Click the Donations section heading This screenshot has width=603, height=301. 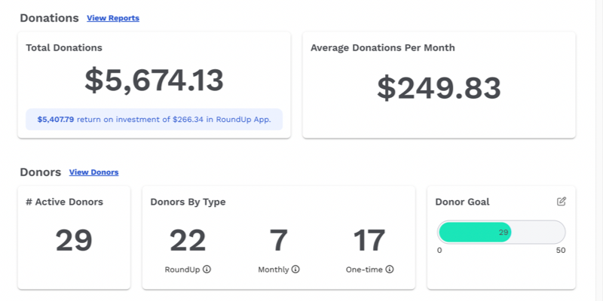click(49, 17)
